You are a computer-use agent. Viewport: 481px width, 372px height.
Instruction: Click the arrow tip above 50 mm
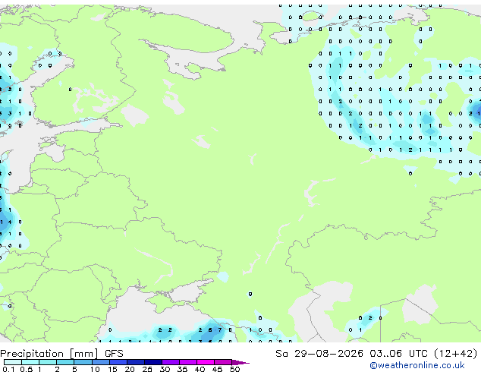[x=240, y=362]
